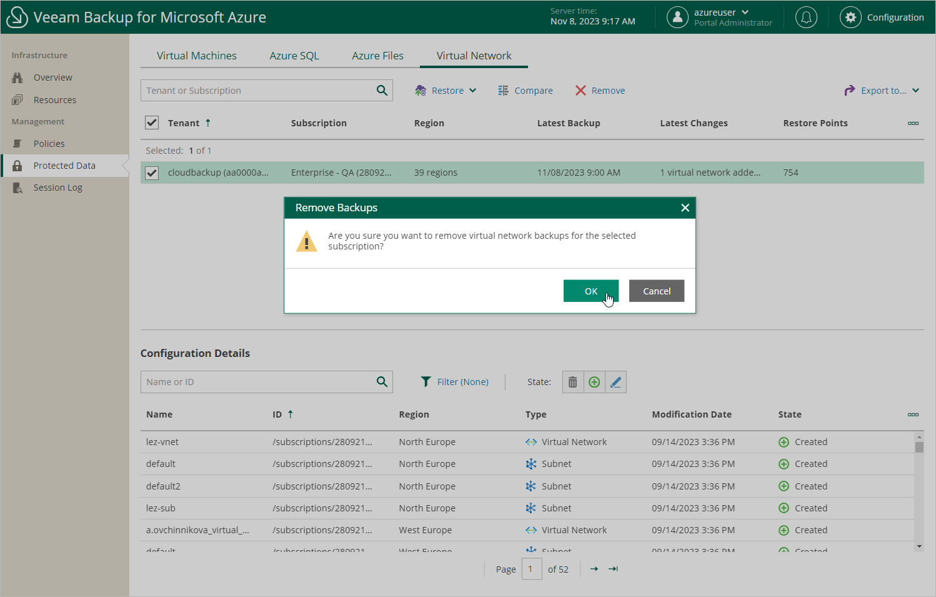Click the Compare button

click(x=525, y=91)
